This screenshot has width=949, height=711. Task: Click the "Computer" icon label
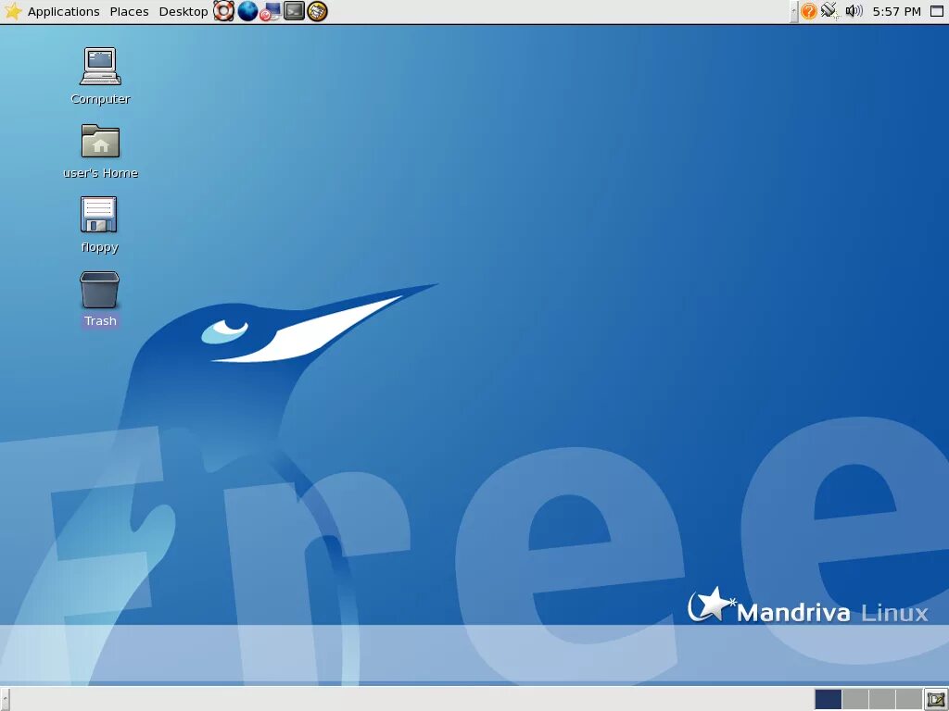click(x=100, y=99)
